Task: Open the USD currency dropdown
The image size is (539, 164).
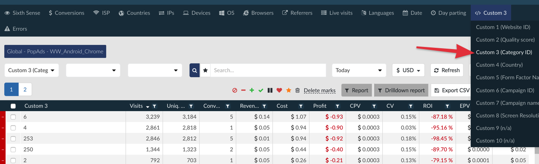Action: [x=408, y=70]
